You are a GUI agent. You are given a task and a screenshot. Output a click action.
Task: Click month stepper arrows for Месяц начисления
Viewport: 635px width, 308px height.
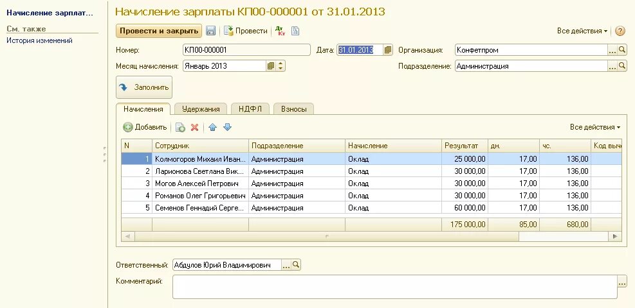(x=281, y=66)
